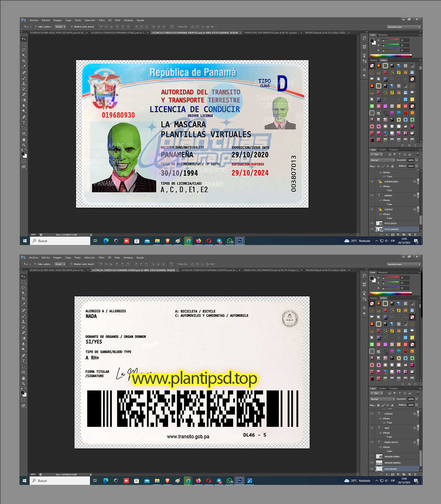
Task: Select Zoom tool in top Photoshop window
Action: (24, 145)
